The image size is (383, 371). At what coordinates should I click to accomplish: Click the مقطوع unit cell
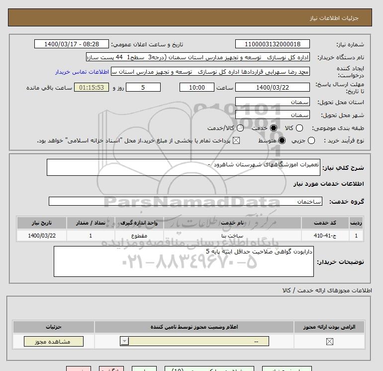[x=139, y=236]
